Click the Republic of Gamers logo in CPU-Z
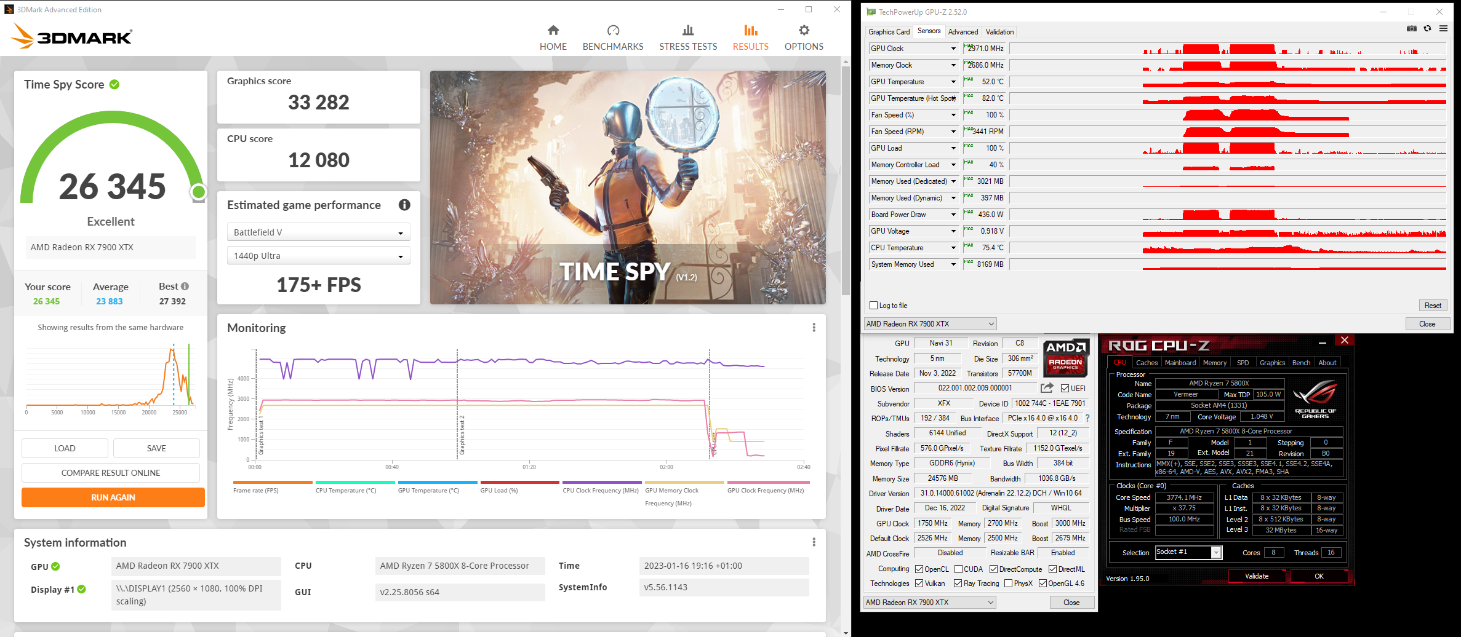Viewport: 1461px width, 637px height. pyautogui.click(x=1316, y=398)
